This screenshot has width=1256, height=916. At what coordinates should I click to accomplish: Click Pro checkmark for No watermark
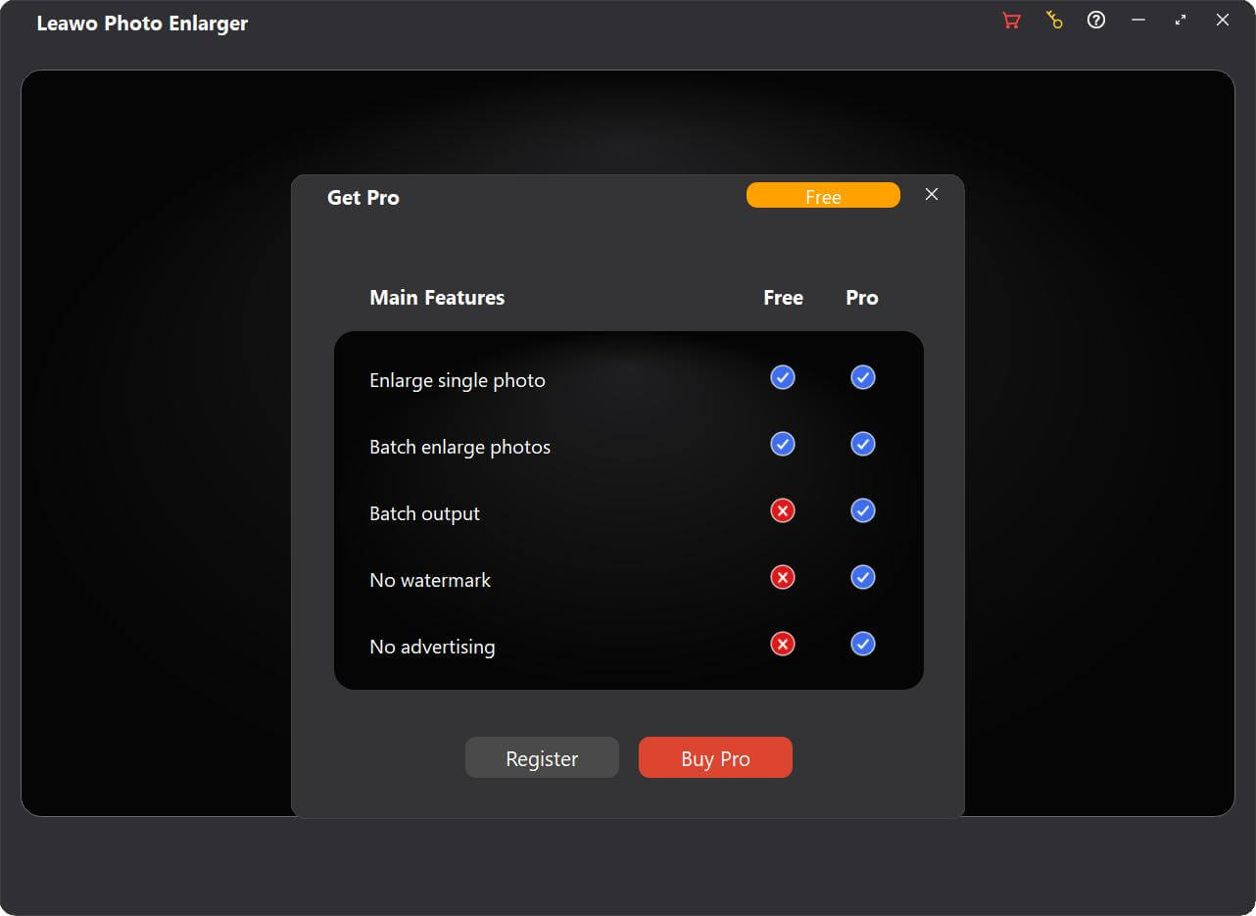tap(863, 578)
